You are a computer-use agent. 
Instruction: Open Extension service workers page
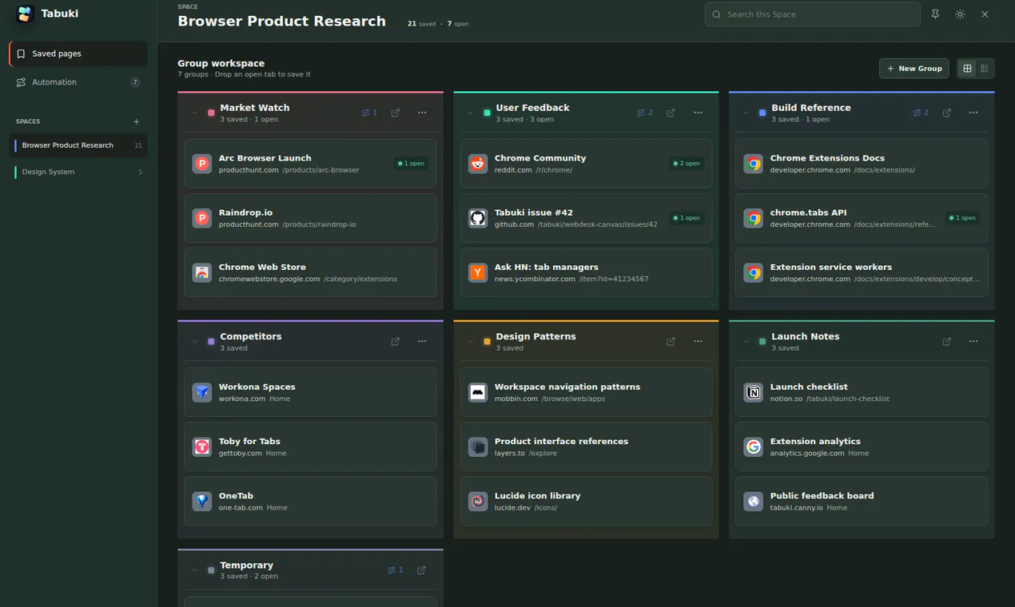[862, 272]
